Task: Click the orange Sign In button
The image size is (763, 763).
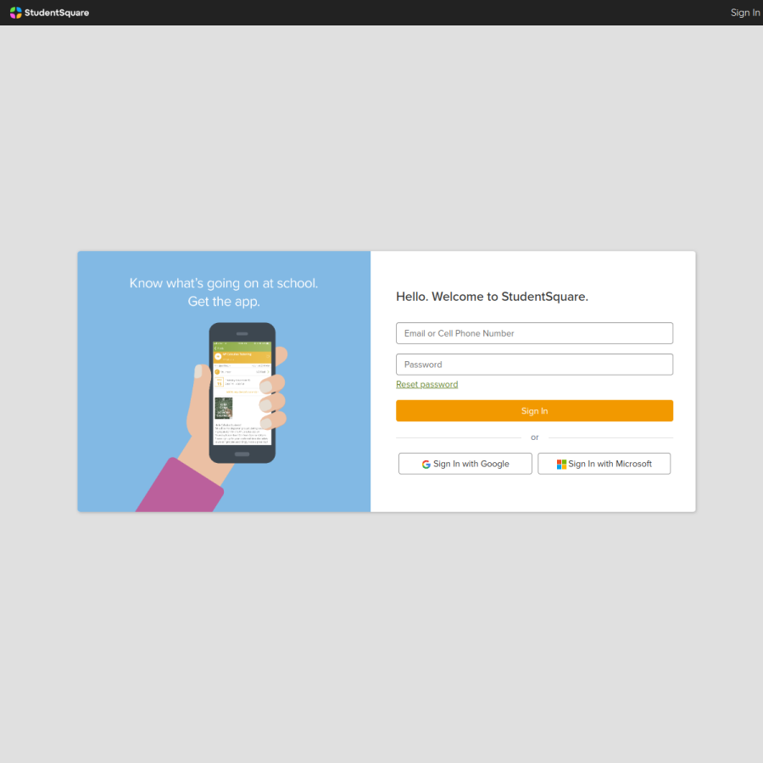Action: (x=534, y=410)
